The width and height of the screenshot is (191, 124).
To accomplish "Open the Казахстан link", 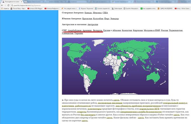I will pos(127,31).
